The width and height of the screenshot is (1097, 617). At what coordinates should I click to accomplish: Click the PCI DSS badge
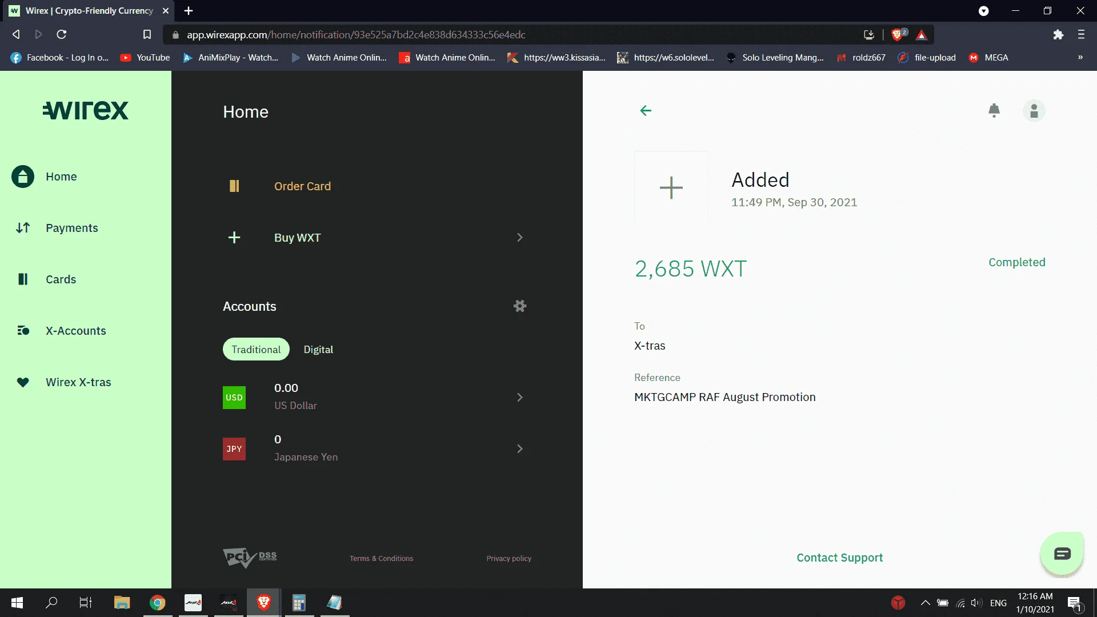pos(250,558)
